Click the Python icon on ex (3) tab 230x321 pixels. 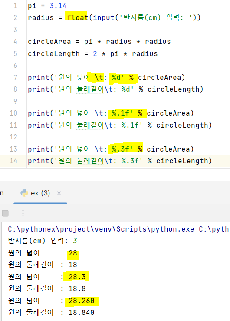coord(24,193)
